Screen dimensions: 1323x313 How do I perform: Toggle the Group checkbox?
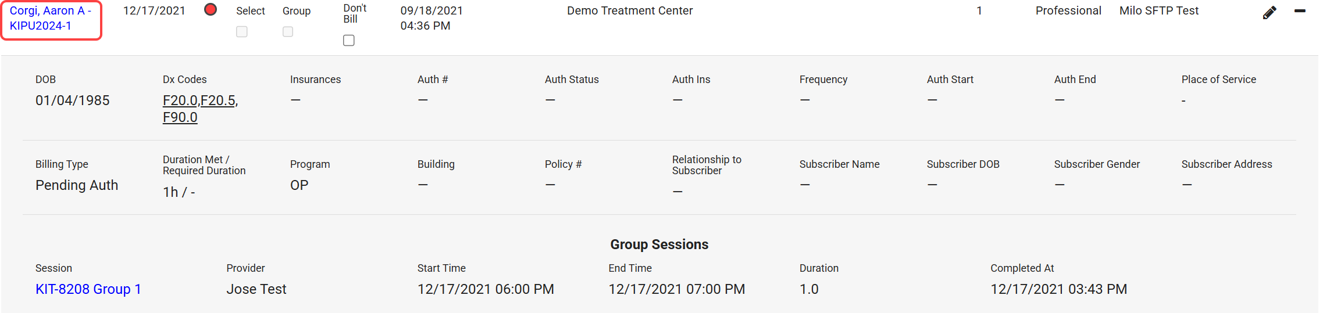point(288,32)
